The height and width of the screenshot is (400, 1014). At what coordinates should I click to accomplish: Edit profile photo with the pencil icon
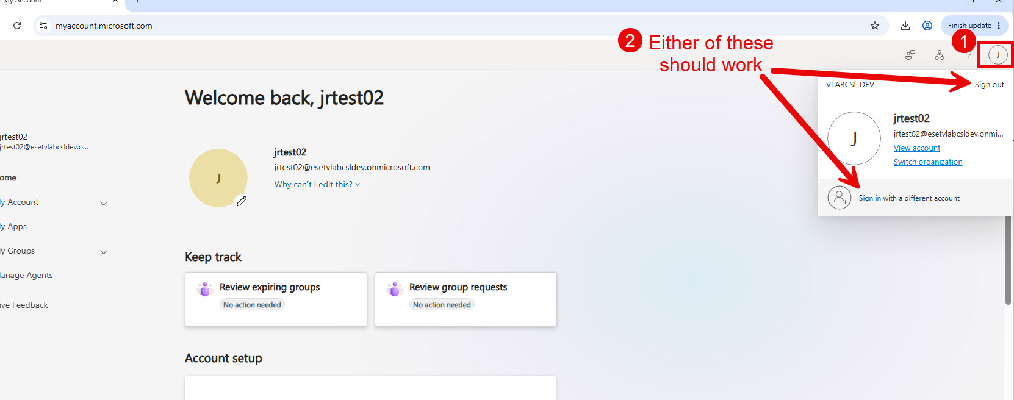coord(242,201)
